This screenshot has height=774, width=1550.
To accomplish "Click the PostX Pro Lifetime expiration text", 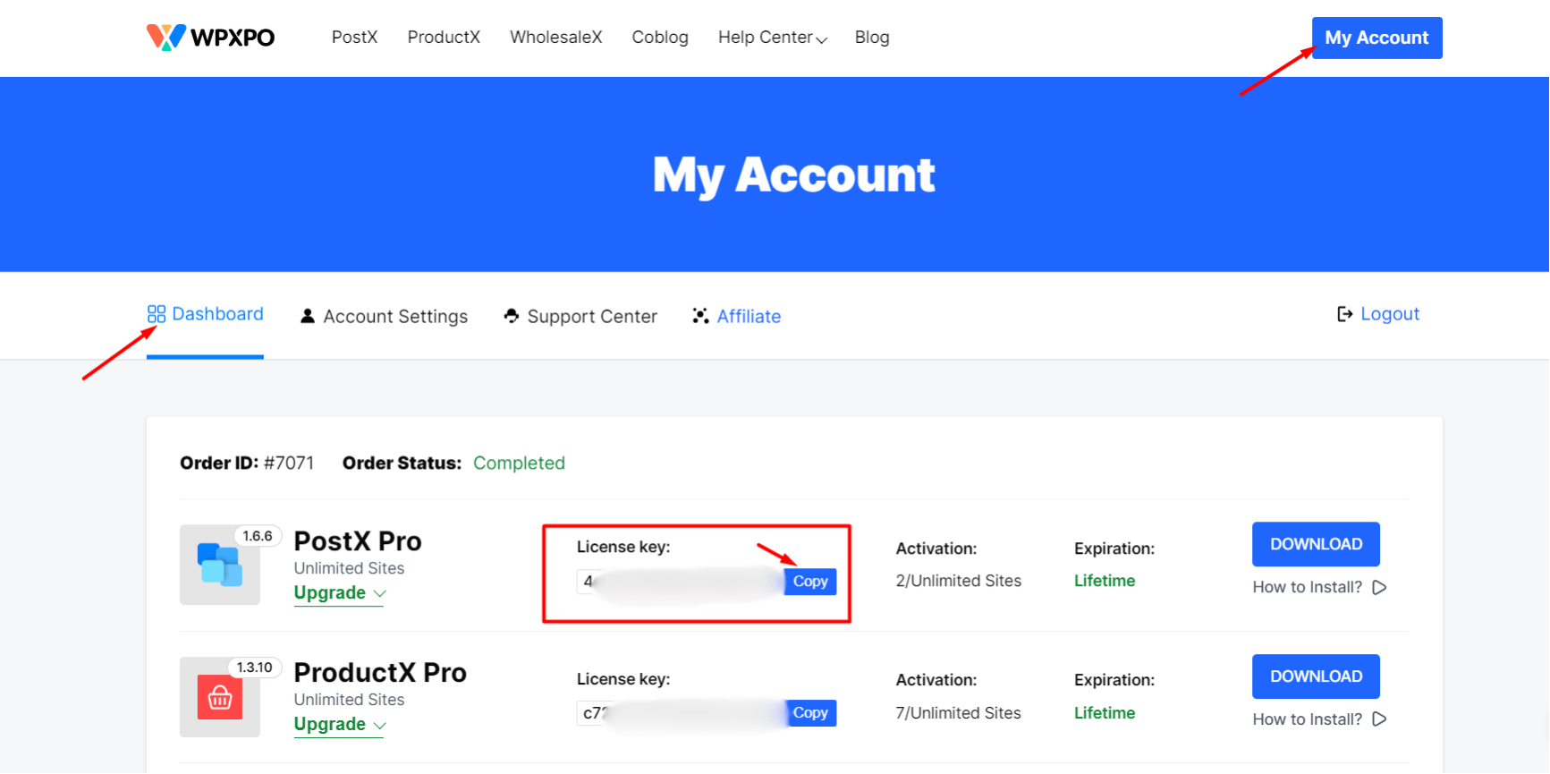I will coord(1105,581).
